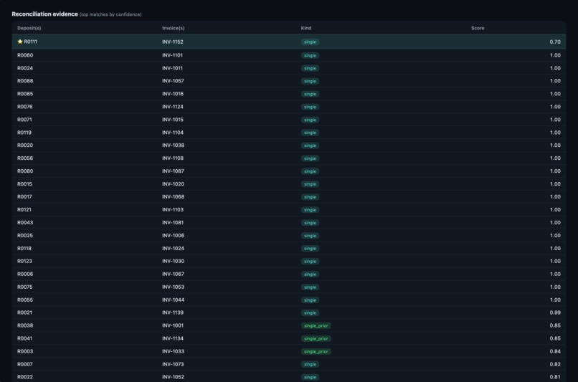Viewport: 578px width, 382px height.
Task: Click invoice INV-1016
Action: tap(173, 94)
